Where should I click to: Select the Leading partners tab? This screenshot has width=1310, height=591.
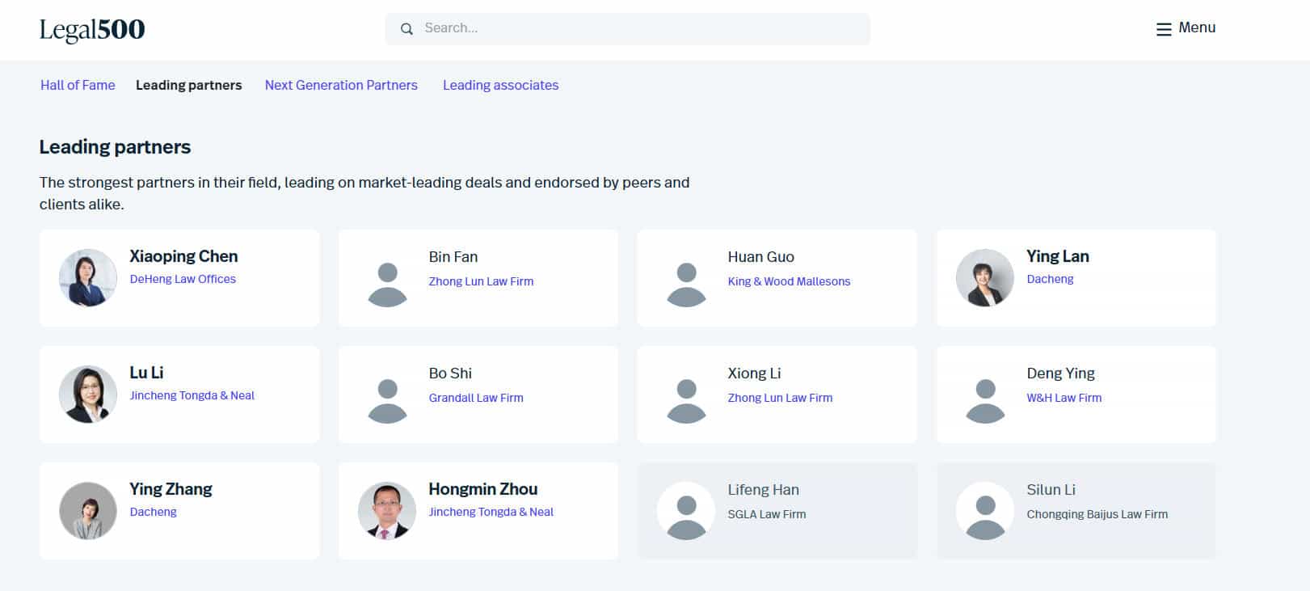tap(189, 85)
